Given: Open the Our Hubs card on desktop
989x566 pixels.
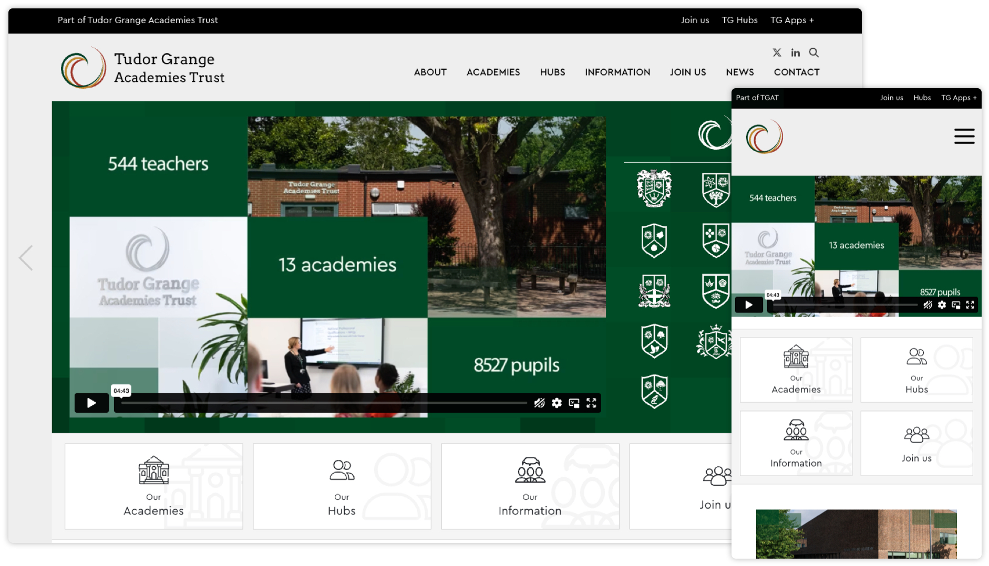Looking at the screenshot, I should tap(342, 486).
